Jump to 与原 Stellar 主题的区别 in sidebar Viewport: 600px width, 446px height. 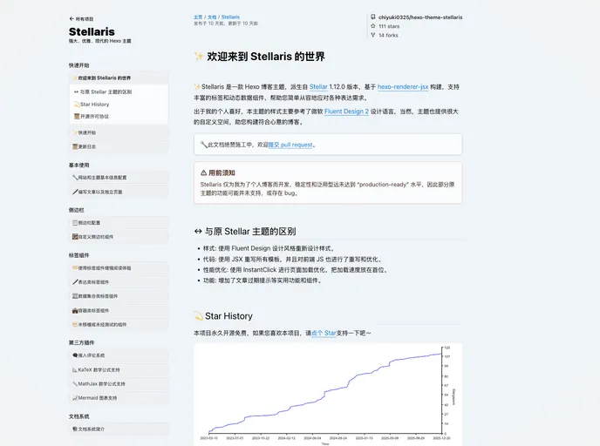click(x=106, y=91)
